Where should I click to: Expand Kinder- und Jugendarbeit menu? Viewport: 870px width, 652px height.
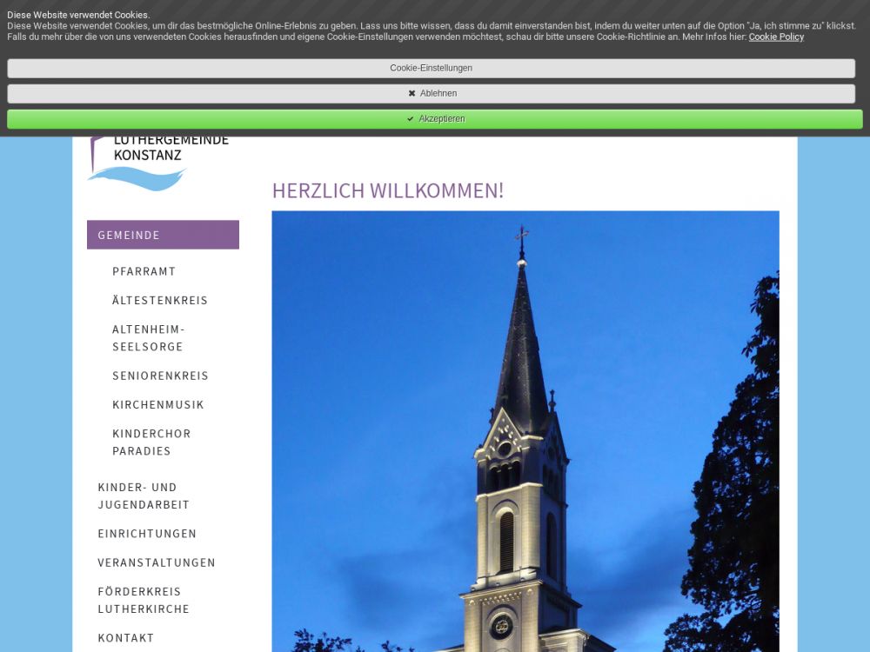pos(144,496)
